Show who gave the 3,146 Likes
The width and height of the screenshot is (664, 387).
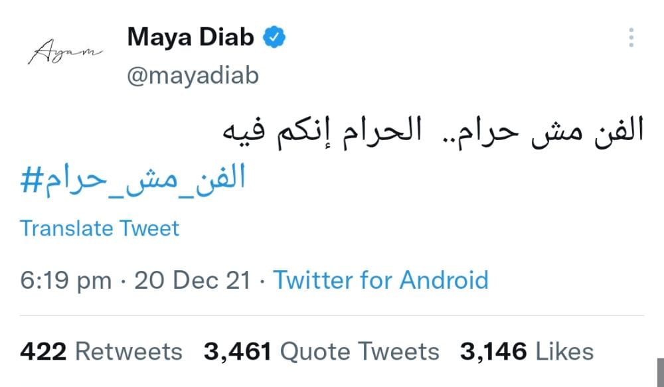point(527,351)
